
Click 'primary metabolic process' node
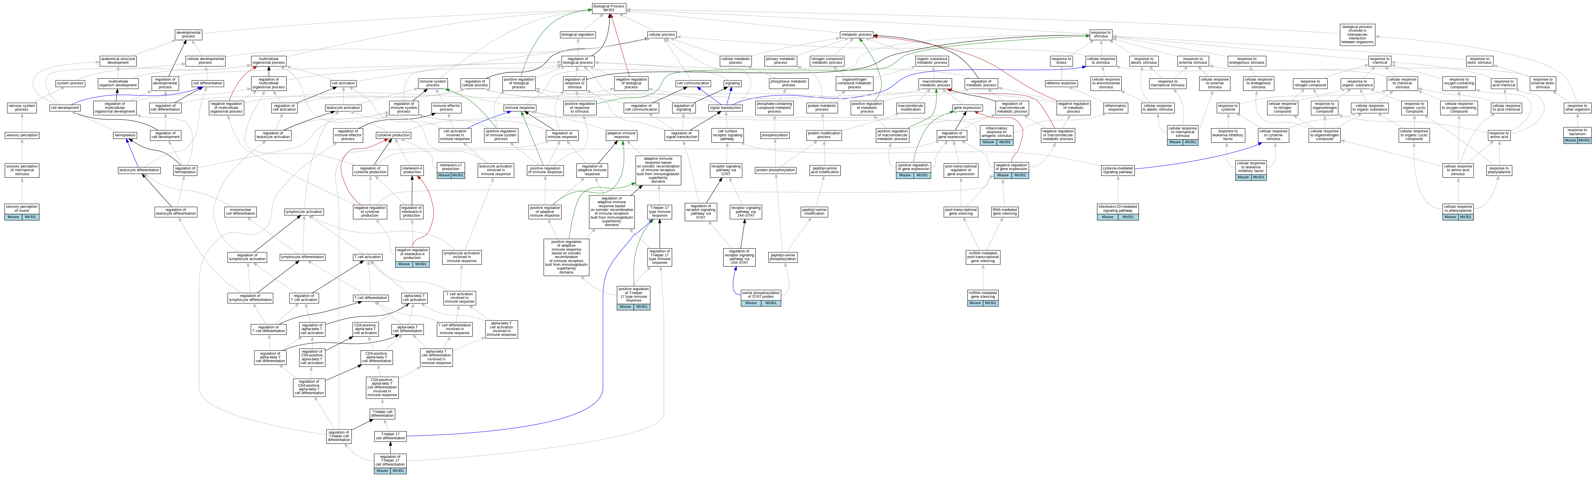[780, 61]
